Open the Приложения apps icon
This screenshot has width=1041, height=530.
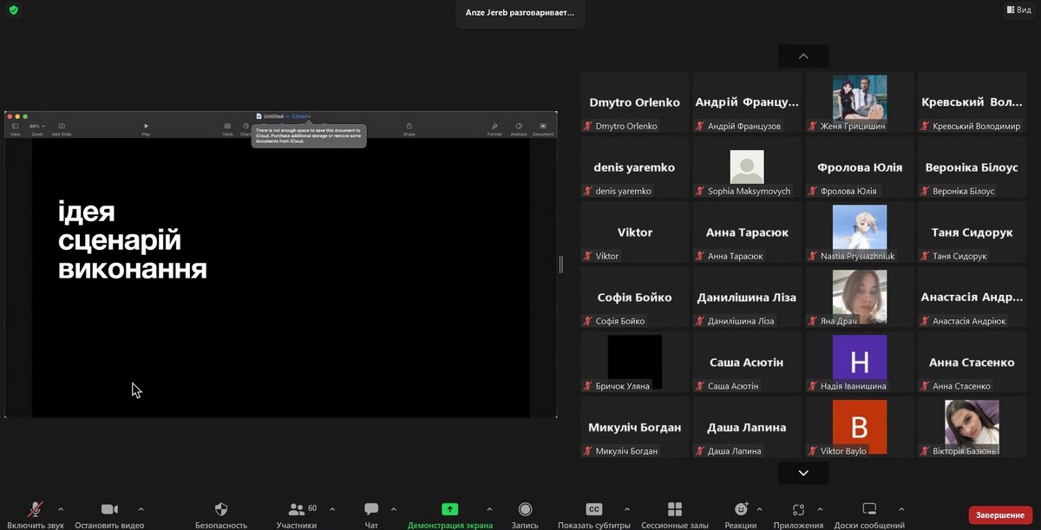798,510
